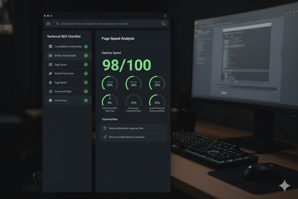Toggle the checkmark for Structured Data
The height and width of the screenshot is (199, 298).
pos(86,91)
